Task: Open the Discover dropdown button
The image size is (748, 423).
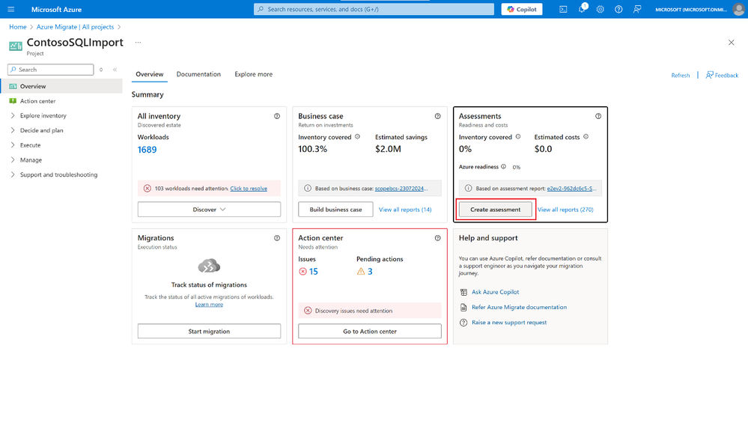Action: pyautogui.click(x=209, y=210)
